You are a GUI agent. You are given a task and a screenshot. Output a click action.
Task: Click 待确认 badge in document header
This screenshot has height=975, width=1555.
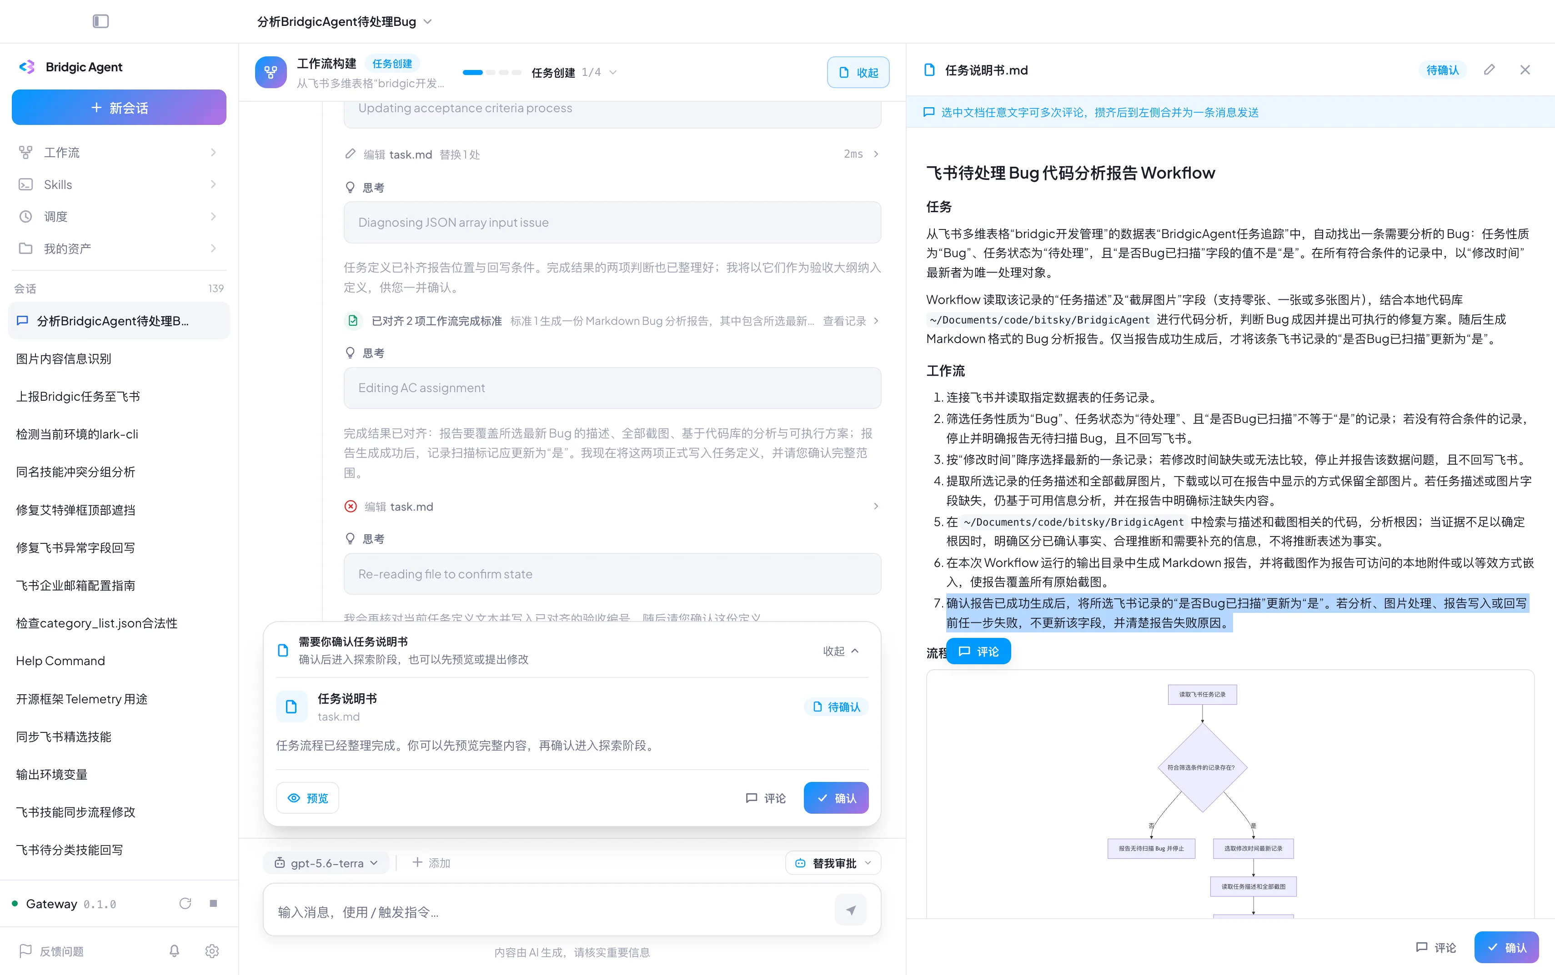tap(1442, 70)
